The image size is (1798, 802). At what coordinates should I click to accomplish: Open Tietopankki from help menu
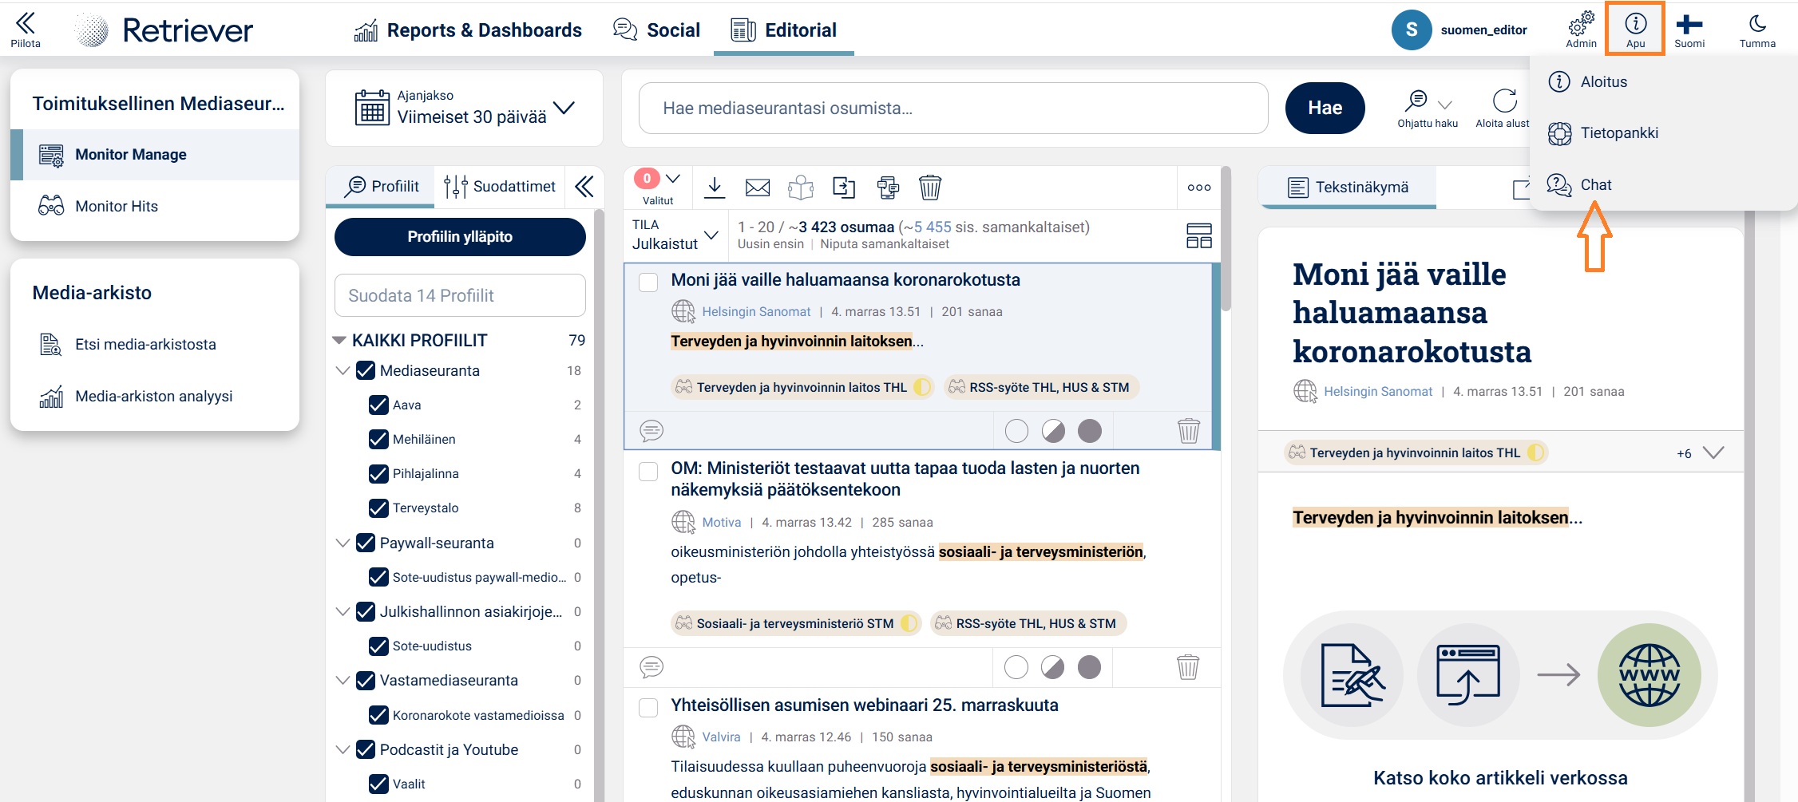tap(1619, 133)
